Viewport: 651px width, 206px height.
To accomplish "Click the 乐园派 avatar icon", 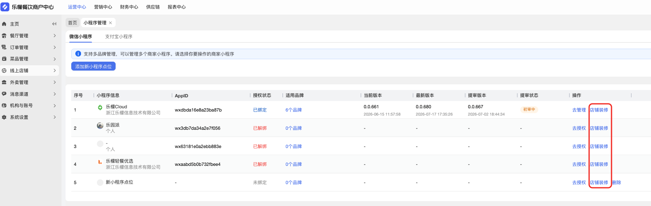I will (x=100, y=126).
